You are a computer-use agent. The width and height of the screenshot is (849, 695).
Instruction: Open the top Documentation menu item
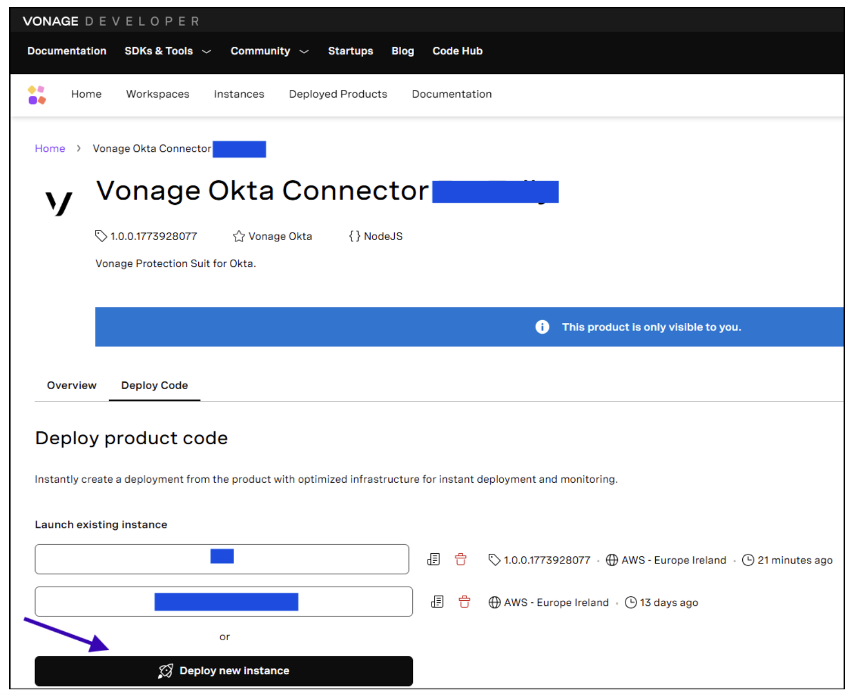[67, 51]
